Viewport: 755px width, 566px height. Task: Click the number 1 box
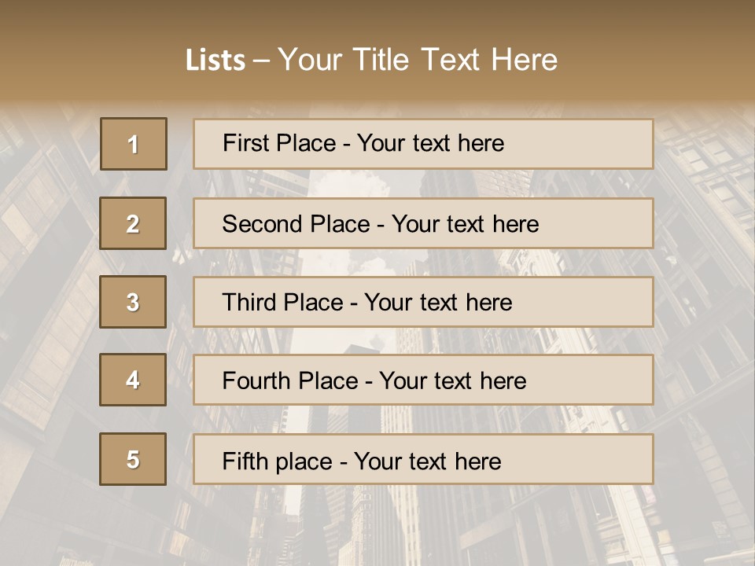133,144
